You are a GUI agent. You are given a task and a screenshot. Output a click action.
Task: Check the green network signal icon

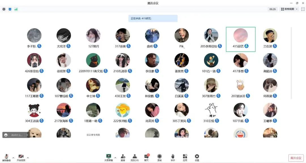pyautogui.click(x=16, y=9)
